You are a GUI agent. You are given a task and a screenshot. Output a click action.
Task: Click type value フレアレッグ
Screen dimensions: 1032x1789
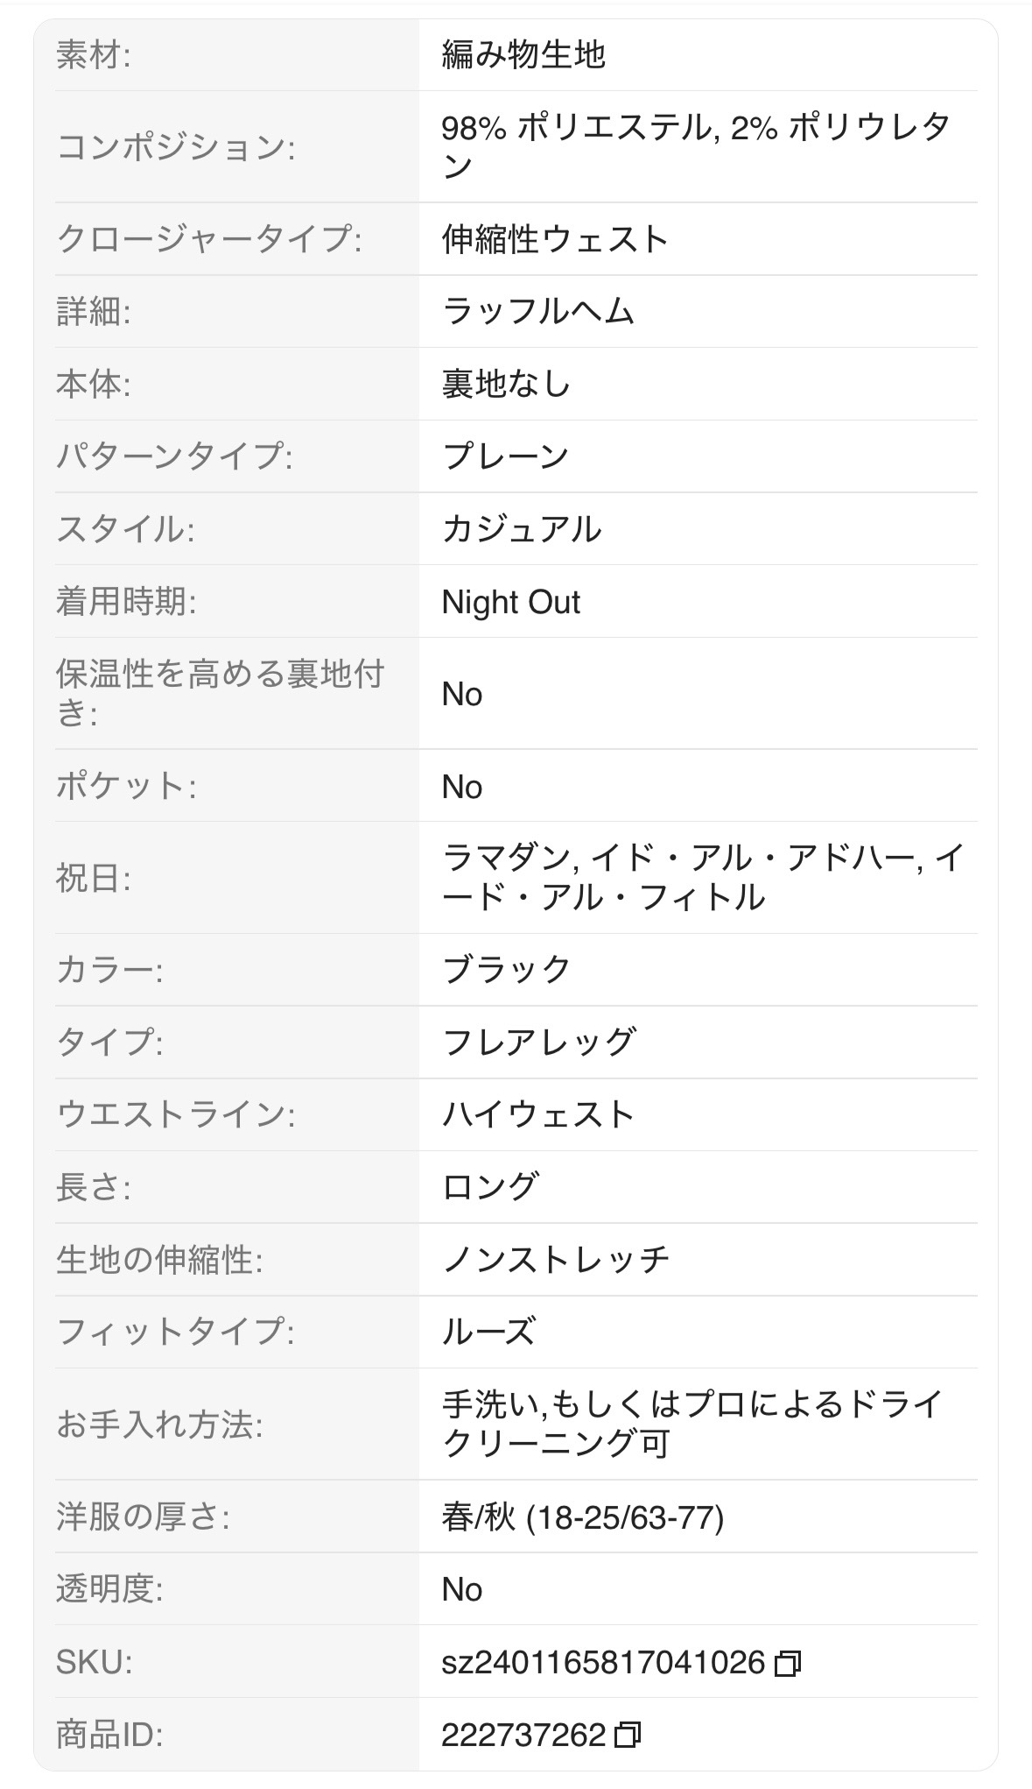coord(538,1043)
